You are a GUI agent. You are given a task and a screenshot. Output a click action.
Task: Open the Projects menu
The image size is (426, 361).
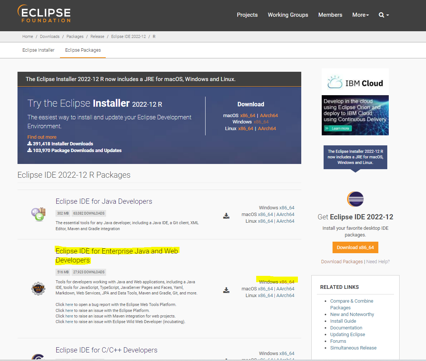pyautogui.click(x=247, y=15)
